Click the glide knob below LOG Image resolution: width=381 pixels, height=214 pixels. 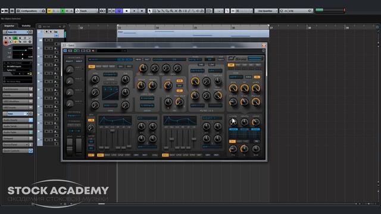click(x=91, y=128)
